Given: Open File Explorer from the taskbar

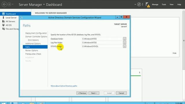Looking at the screenshot, I should tap(32, 103).
